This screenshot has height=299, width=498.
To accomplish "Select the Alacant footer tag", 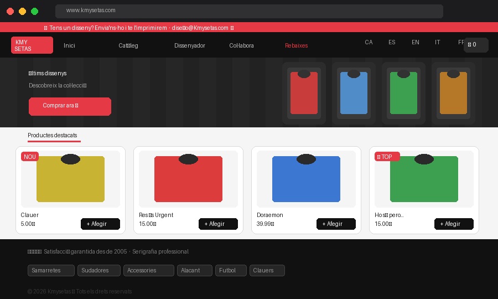I will click(x=195, y=270).
